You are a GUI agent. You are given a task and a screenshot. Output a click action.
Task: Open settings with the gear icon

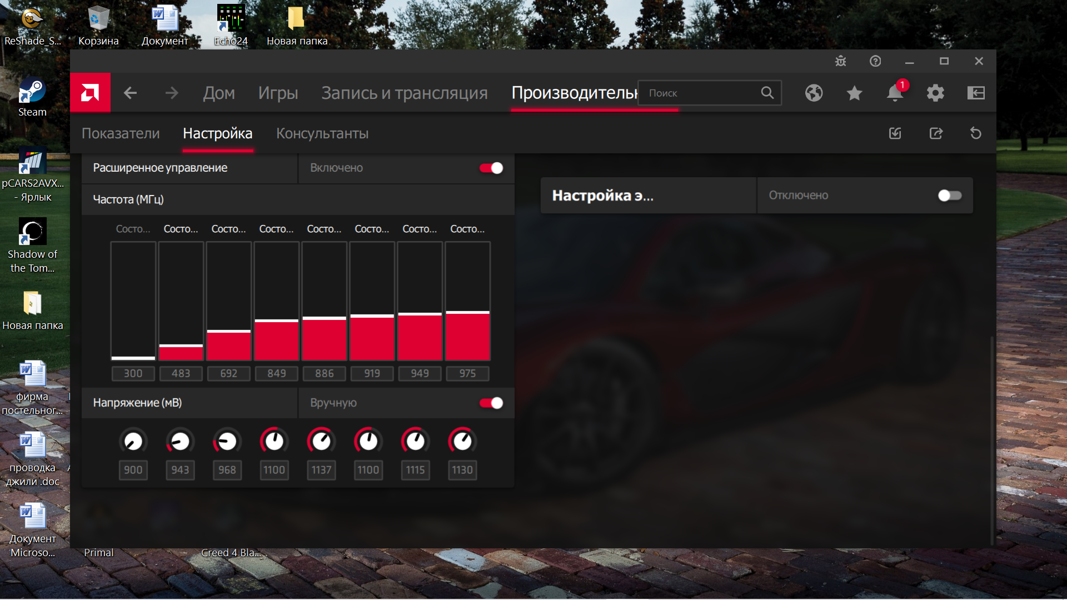pyautogui.click(x=935, y=93)
